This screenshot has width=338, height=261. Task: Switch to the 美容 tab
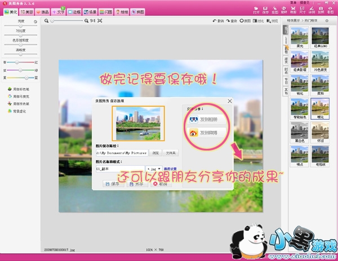coord(26,11)
